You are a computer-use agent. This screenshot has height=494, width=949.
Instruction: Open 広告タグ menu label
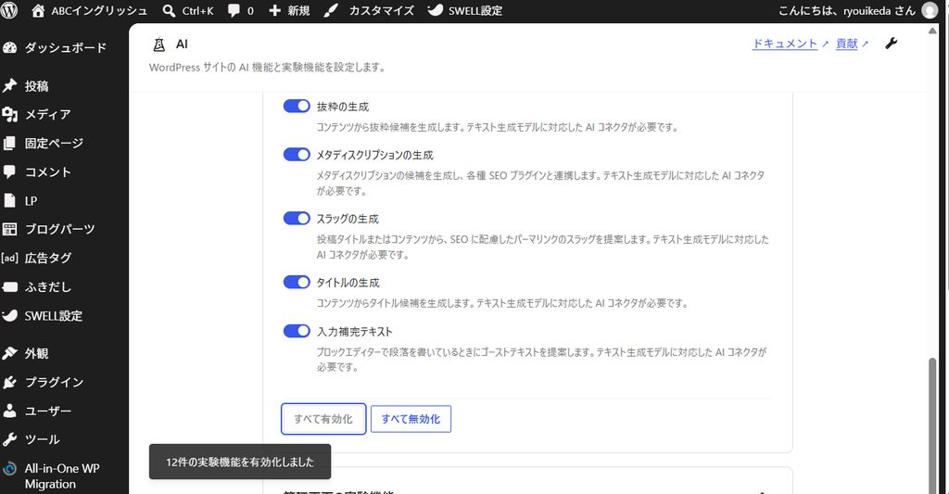click(48, 259)
